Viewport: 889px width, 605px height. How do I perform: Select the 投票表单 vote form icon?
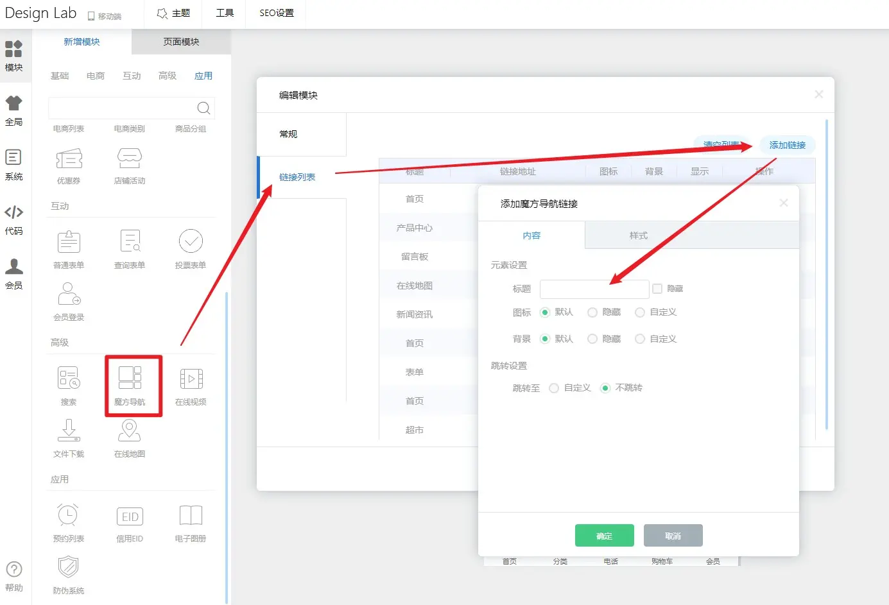coord(191,242)
